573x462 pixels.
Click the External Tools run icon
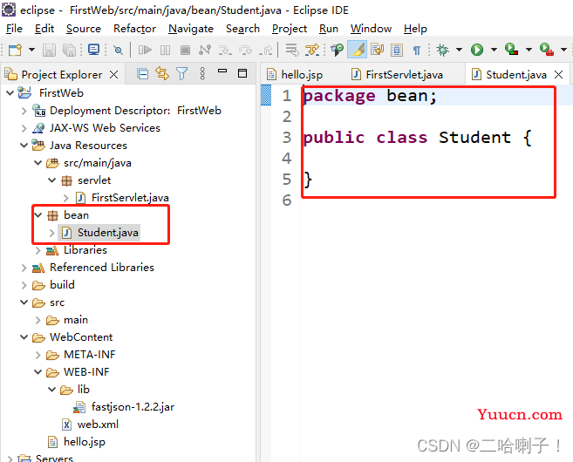tap(547, 50)
